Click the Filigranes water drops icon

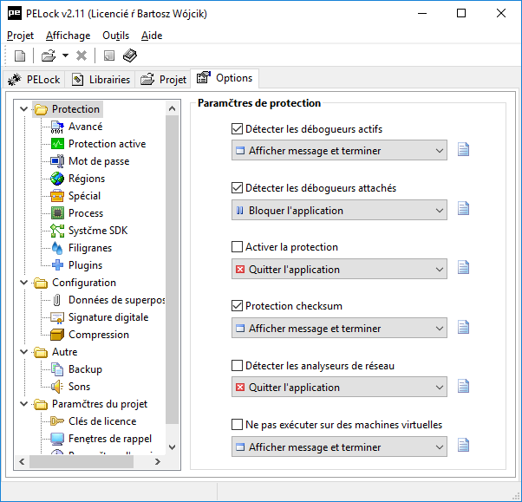point(57,248)
